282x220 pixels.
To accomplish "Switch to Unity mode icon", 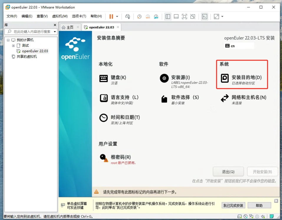I will pyautogui.click(x=193, y=17).
